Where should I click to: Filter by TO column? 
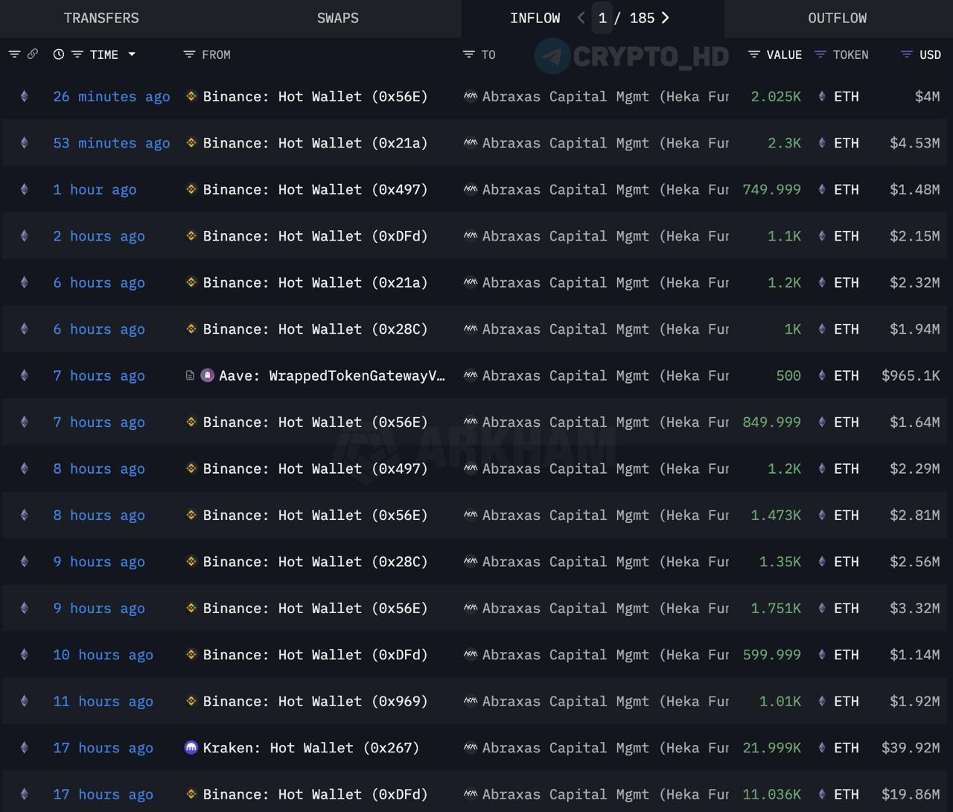pos(468,54)
